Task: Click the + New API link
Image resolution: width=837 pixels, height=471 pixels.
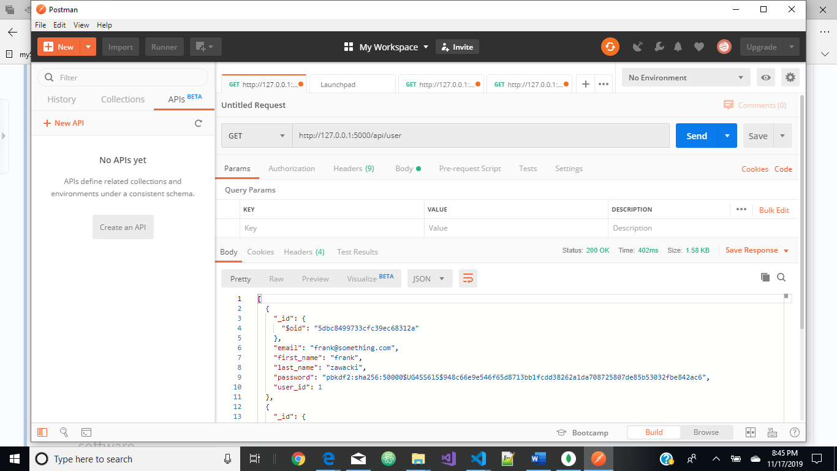Action: 64,123
